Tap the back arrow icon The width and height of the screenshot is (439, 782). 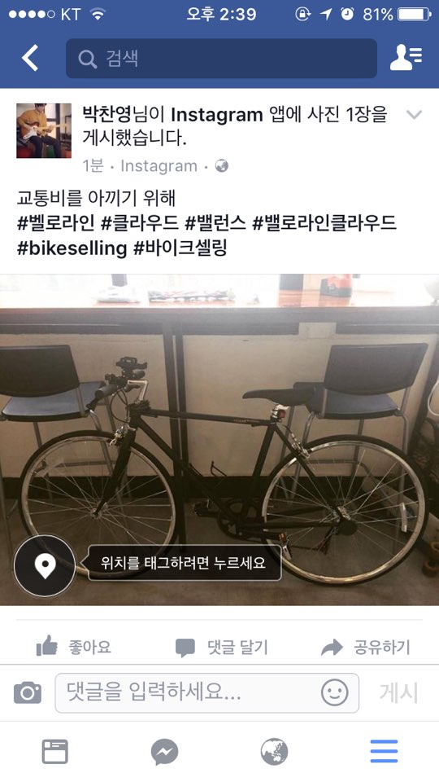coord(30,58)
